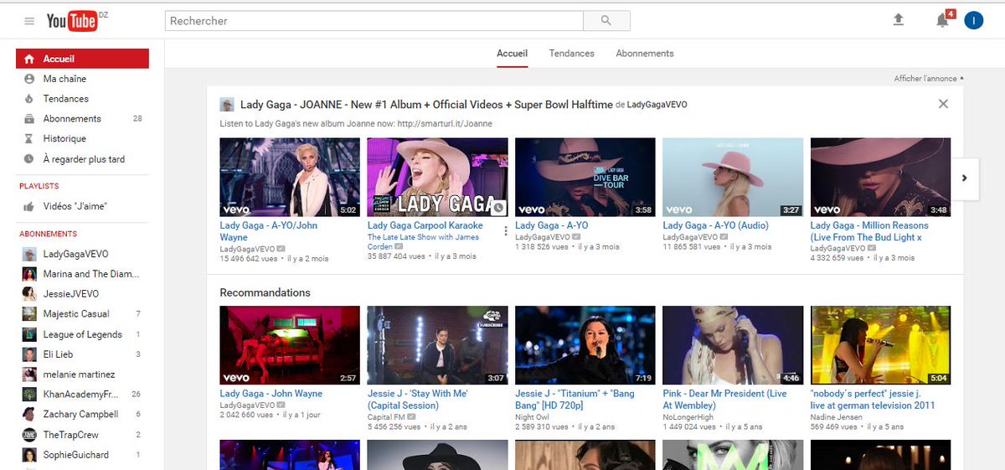Expand Afficher l'annonce

tap(928, 79)
